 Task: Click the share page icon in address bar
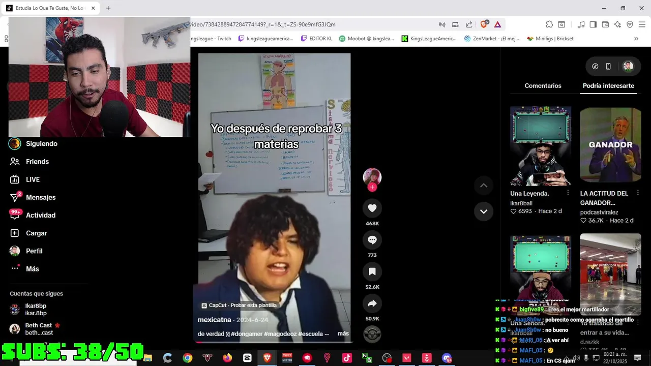pos(469,24)
